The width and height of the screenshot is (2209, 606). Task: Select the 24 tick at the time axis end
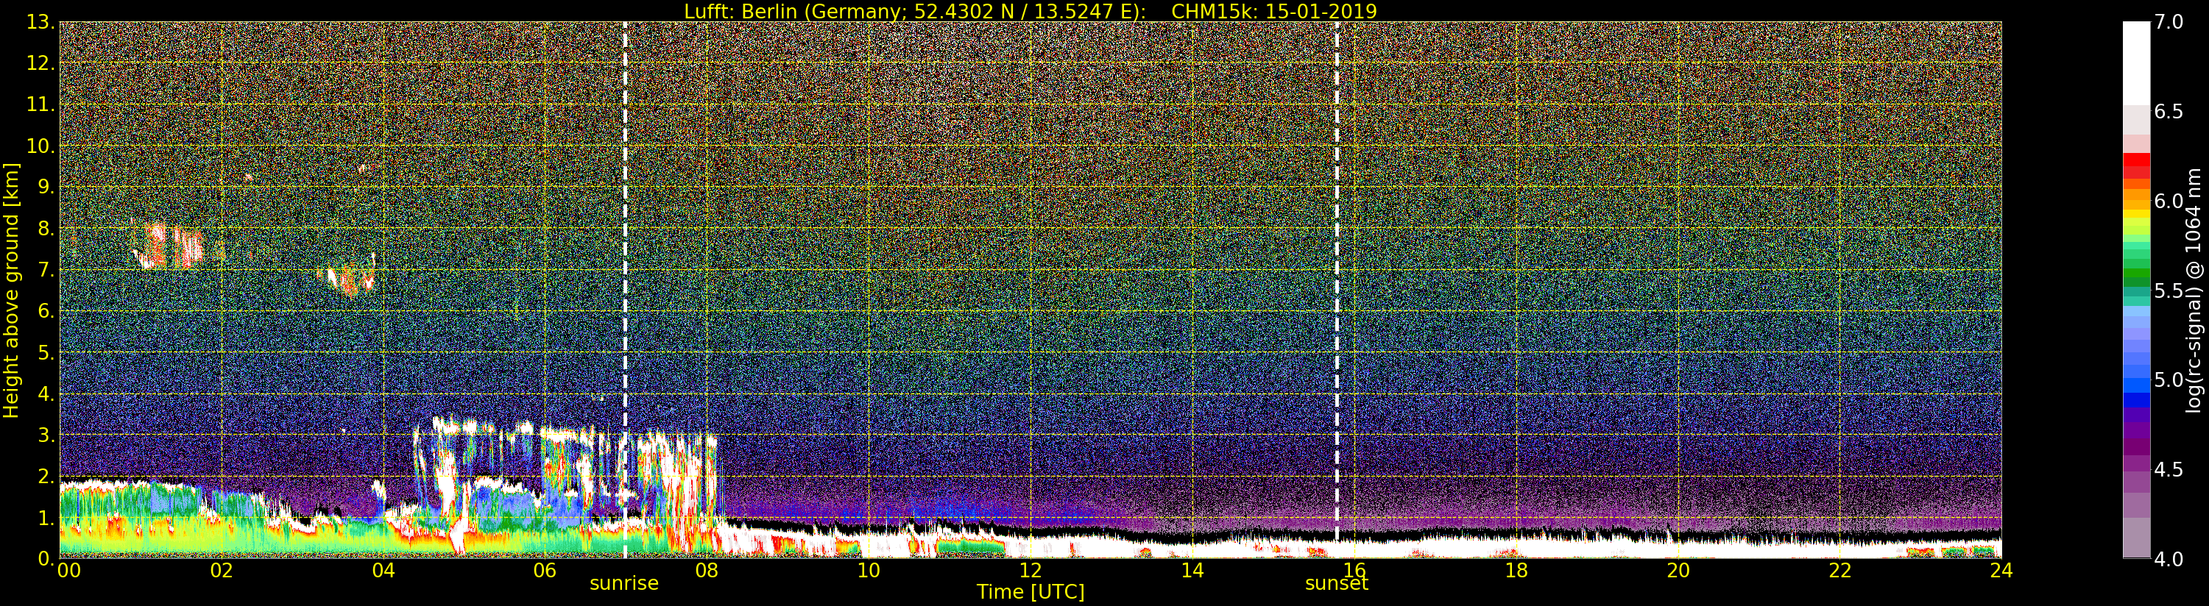(x=2001, y=570)
